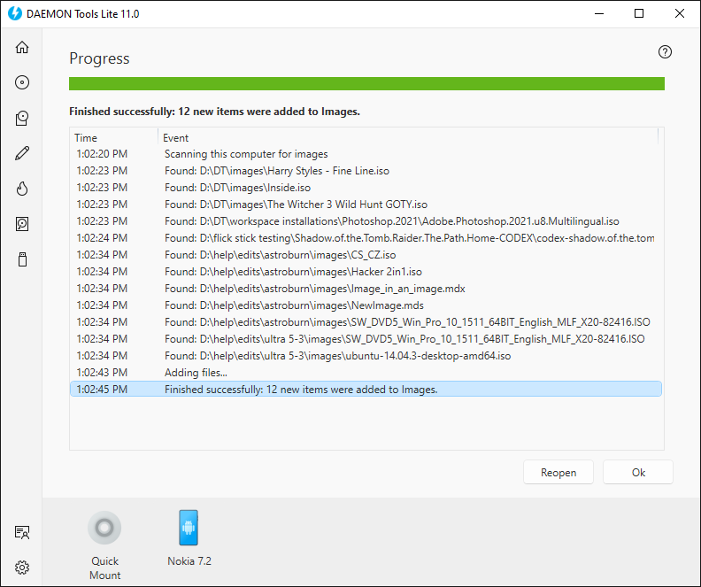The width and height of the screenshot is (701, 587).
Task: Select the 'Adding files...' row
Action: (x=366, y=373)
